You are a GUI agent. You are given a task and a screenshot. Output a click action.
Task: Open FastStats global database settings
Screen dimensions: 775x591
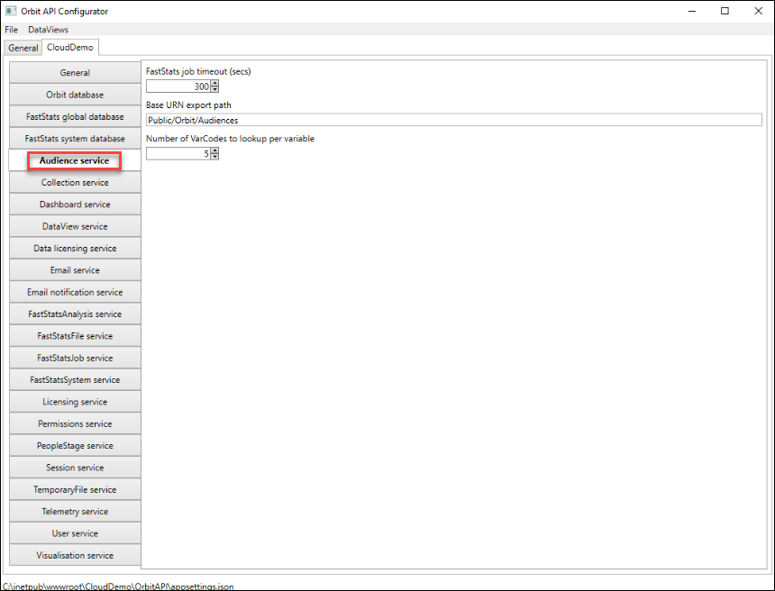75,116
